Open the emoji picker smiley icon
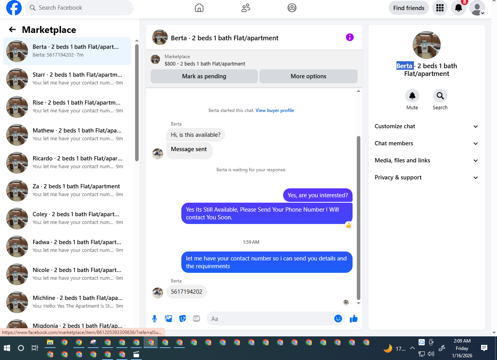The image size is (497, 360). click(x=338, y=319)
